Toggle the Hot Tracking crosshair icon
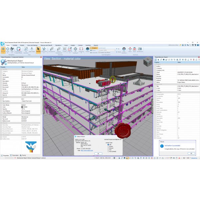This screenshot has height=200, width=200. [75, 49]
